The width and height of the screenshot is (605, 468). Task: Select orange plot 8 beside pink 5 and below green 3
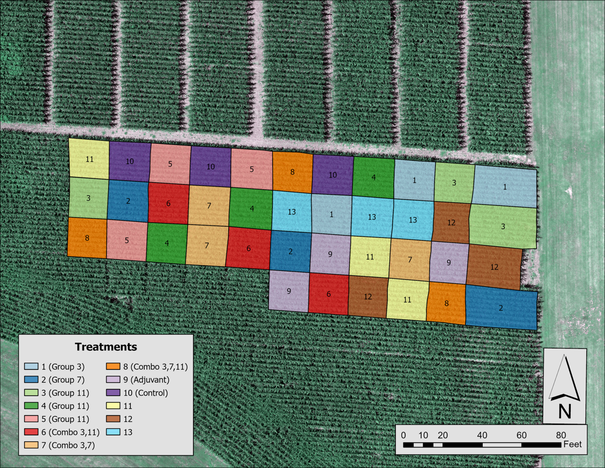click(x=87, y=238)
